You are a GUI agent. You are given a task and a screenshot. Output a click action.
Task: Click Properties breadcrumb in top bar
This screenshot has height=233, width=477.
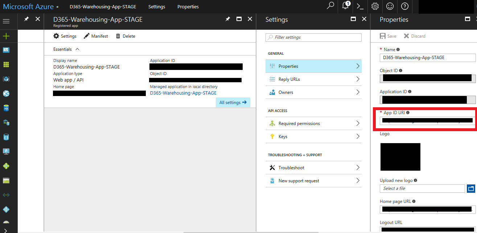point(188,7)
